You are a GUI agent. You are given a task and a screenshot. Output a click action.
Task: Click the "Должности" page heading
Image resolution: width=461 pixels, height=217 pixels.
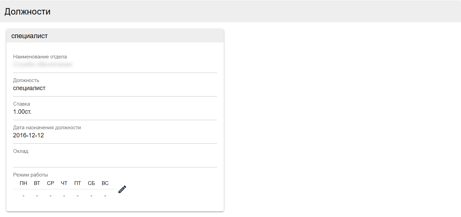click(27, 11)
